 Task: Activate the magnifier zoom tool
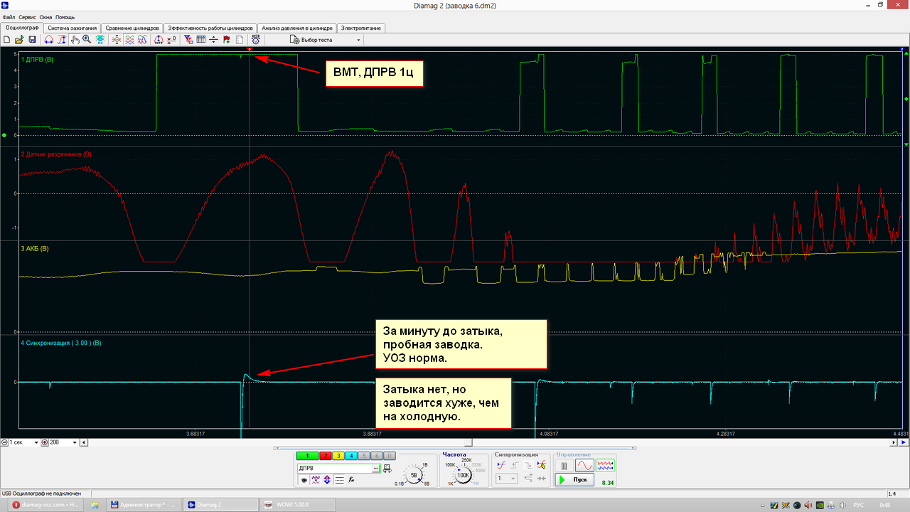[87, 40]
